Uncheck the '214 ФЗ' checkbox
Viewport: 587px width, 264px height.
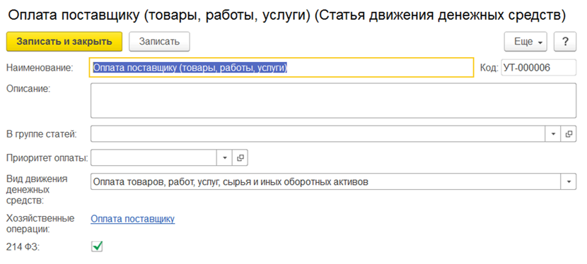point(97,246)
